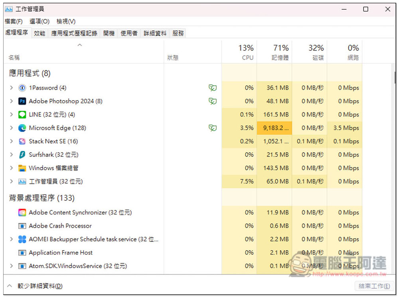
Task: Expand the AOMEI Backupper Schedule task service
Action: coord(11,239)
